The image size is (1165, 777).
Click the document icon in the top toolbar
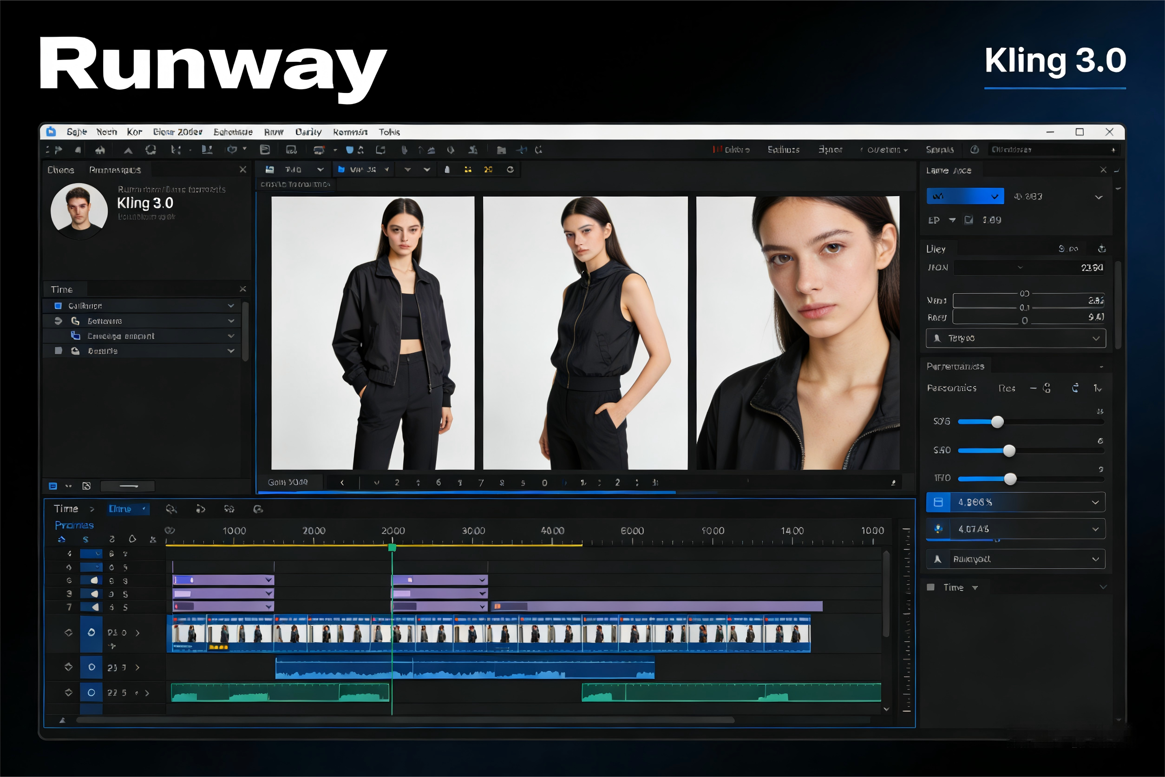[266, 150]
